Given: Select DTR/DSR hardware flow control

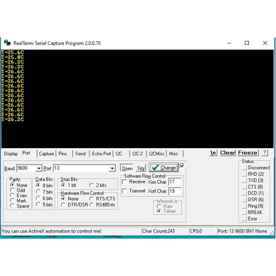Looking at the screenshot, I should [75, 205].
